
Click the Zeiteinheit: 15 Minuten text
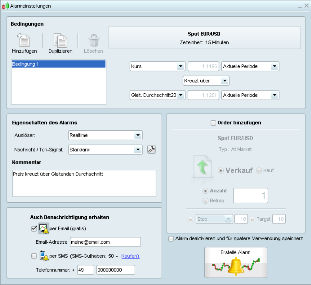click(204, 43)
